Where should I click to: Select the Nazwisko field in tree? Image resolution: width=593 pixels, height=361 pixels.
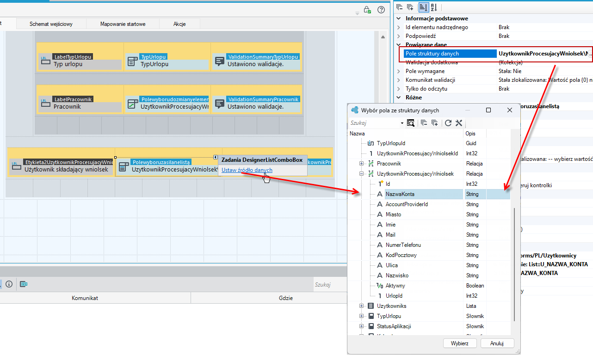click(x=397, y=275)
